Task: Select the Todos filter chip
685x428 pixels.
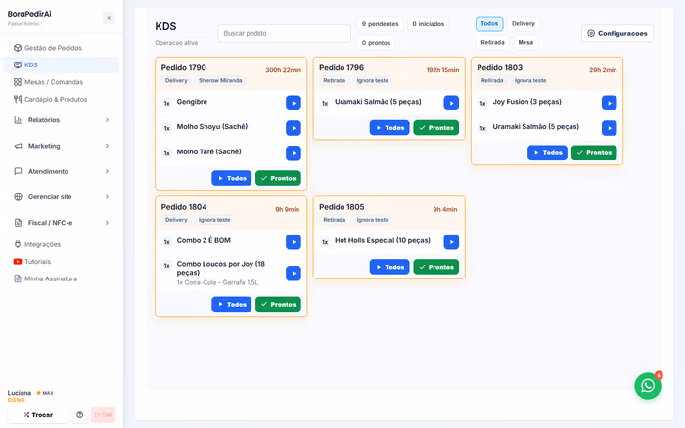Action: (489, 24)
